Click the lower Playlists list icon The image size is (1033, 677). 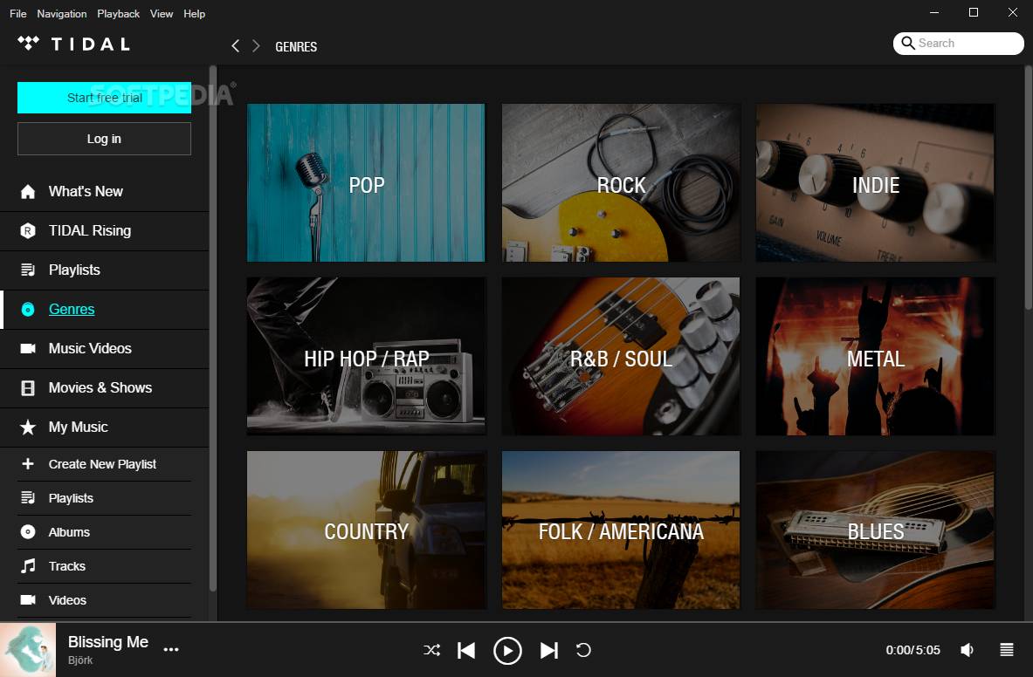point(28,498)
